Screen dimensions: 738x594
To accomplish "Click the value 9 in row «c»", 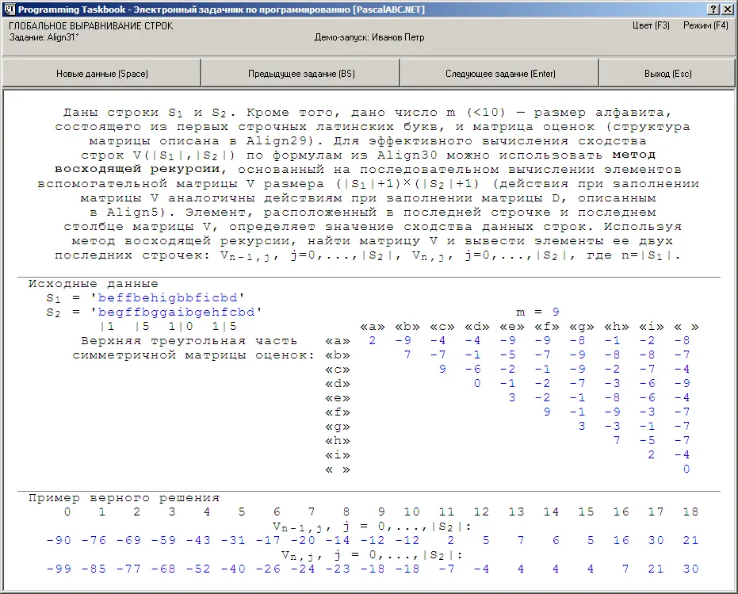I will coord(442,370).
